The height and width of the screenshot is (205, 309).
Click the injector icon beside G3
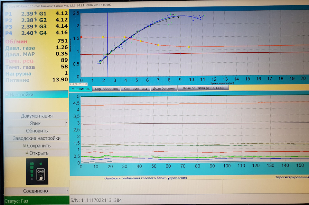tap(36, 26)
